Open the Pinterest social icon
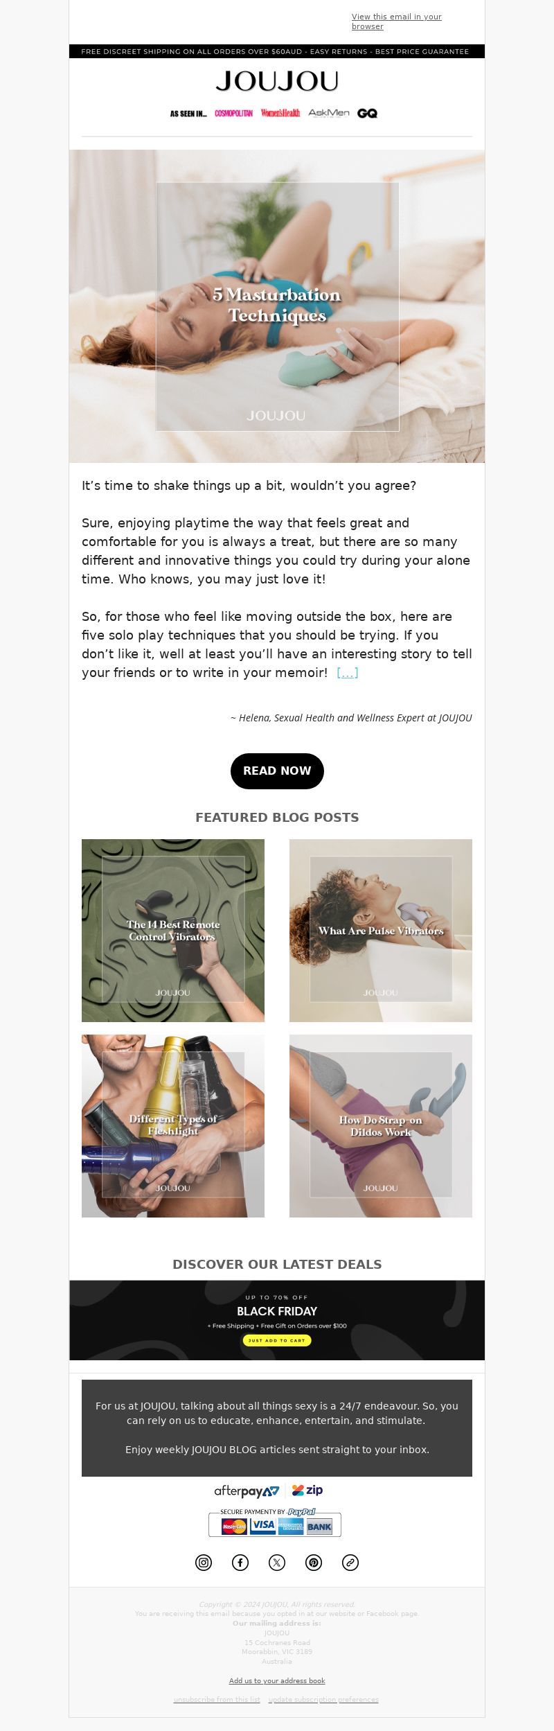Screen dimensions: 554x1731 click(314, 1563)
